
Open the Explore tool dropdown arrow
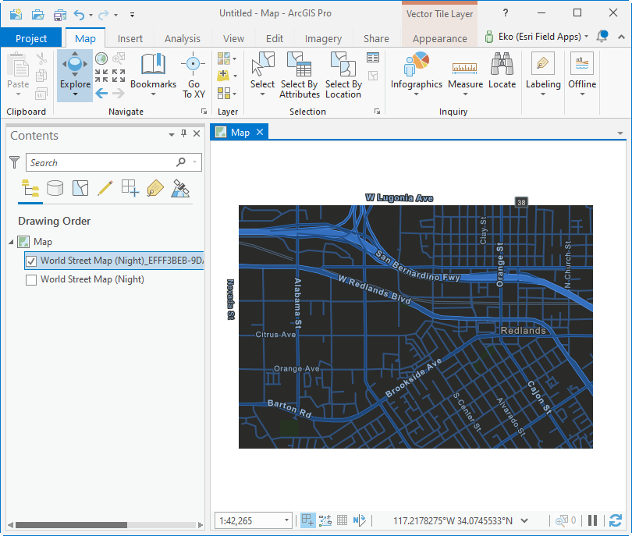[75, 94]
